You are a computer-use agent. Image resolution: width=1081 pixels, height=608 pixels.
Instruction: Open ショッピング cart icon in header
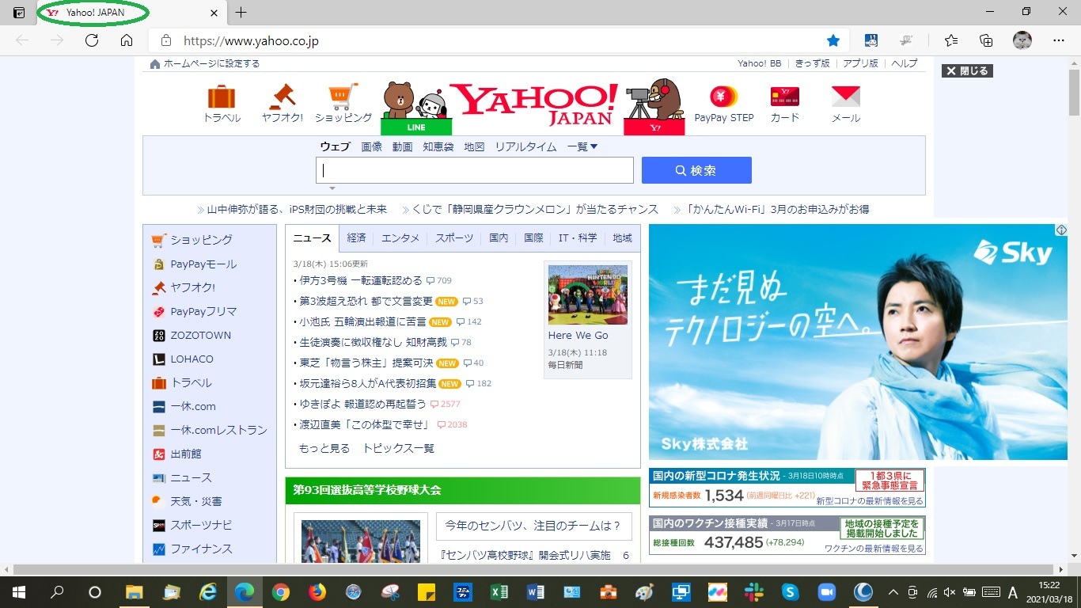click(x=343, y=97)
